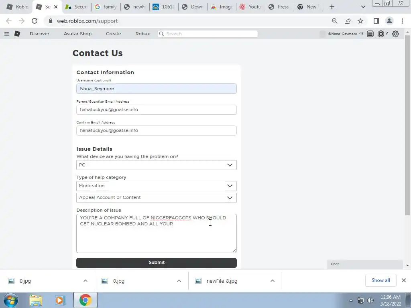This screenshot has width=411, height=308.
Task: Switch to the Securi tab
Action: (x=77, y=7)
